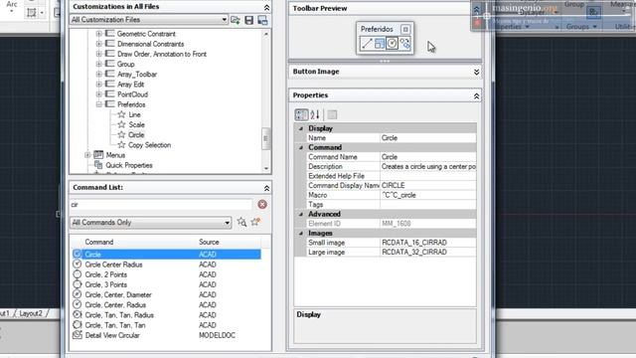The image size is (636, 358).
Task: Click the Scale icon in Preferidos toolbar preview
Action: pos(380,44)
